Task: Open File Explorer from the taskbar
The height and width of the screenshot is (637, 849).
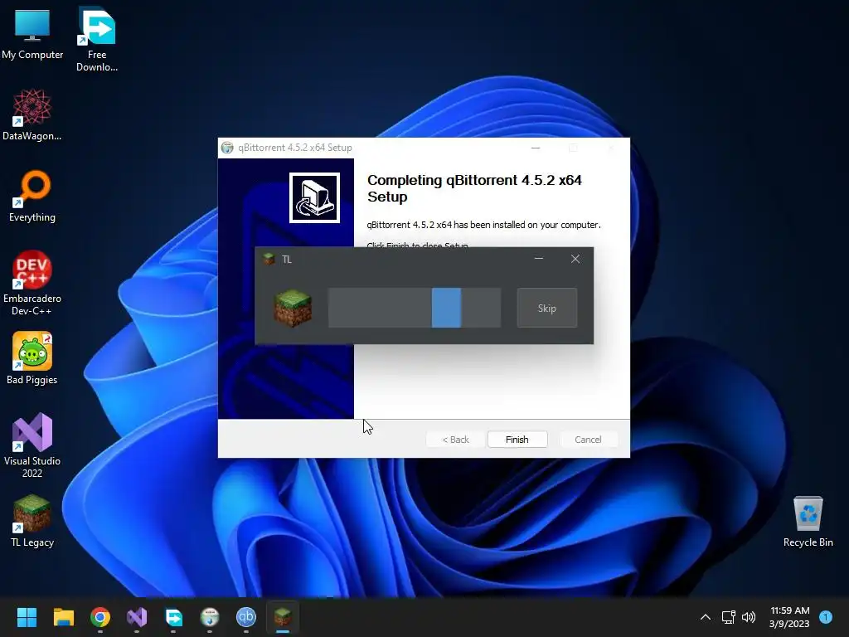Action: point(63,617)
